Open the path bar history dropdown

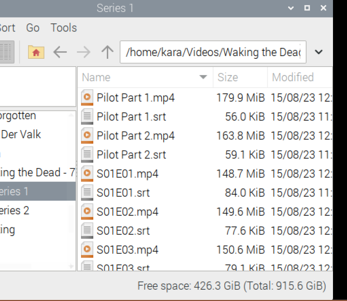pyautogui.click(x=319, y=52)
